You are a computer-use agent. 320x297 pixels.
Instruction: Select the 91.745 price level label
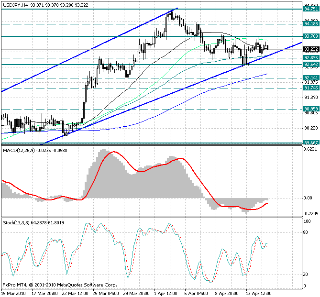pyautogui.click(x=311, y=88)
